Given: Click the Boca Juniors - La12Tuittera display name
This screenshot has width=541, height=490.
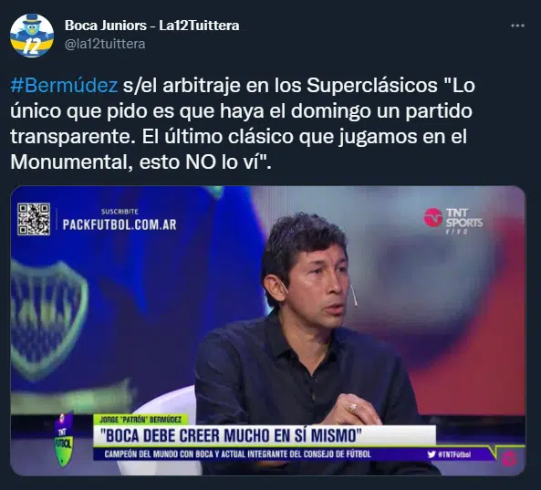Looking at the screenshot, I should coord(151,26).
